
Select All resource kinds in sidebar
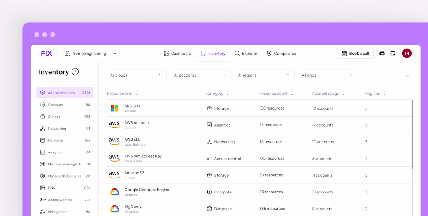pyautogui.click(x=65, y=92)
